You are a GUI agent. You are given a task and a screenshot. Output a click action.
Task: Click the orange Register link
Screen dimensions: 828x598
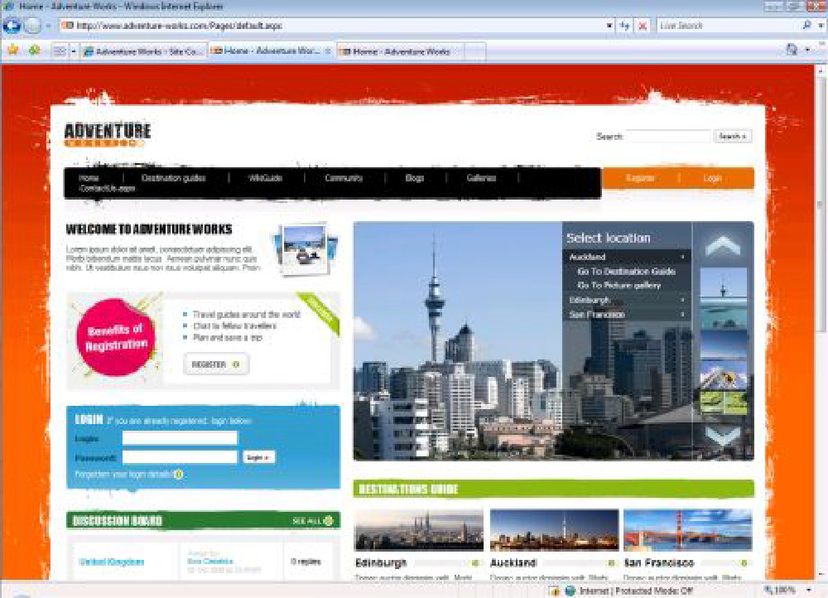(640, 178)
